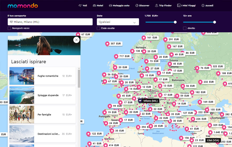Open the Voli menu item
Image resolution: width=232 pixels, height=147 pixels.
83,5
